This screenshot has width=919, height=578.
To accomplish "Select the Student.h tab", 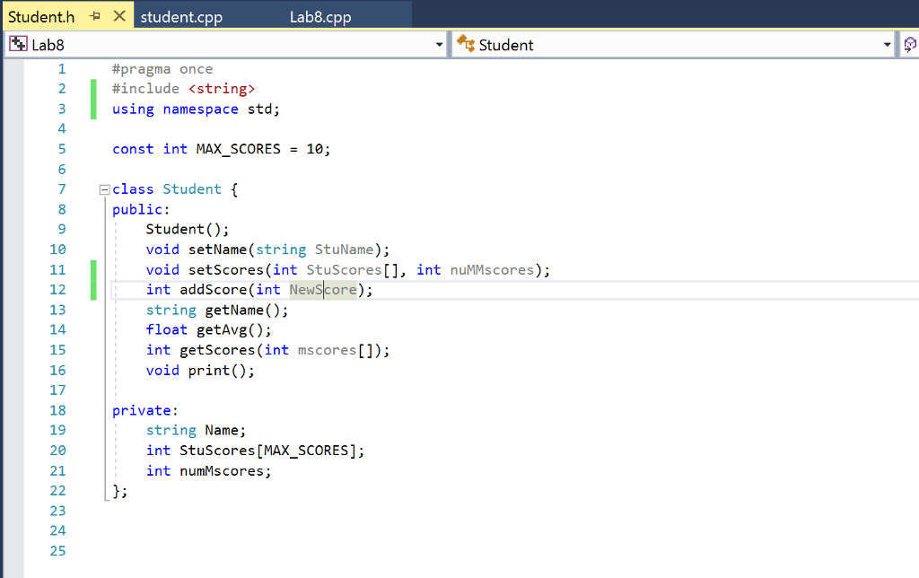I will point(40,15).
